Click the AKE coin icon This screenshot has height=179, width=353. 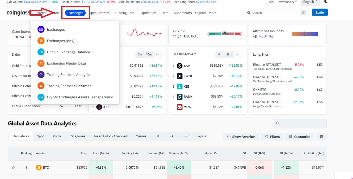(x=99, y=107)
